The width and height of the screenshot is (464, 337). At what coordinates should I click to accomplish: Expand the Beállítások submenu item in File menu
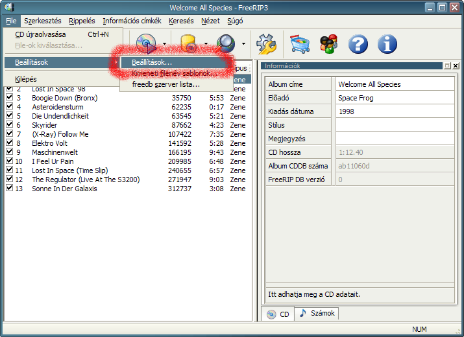[62, 62]
